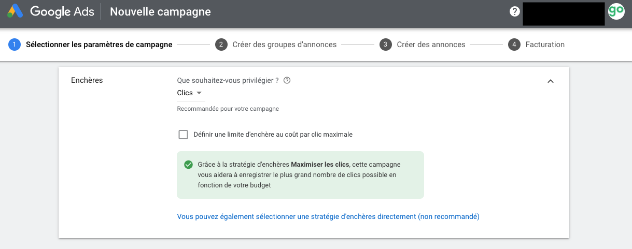Open the 'Clics' dropdown
632x249 pixels.
(x=190, y=93)
